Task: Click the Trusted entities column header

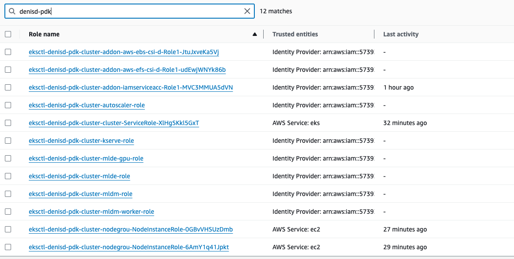Action: (295, 34)
